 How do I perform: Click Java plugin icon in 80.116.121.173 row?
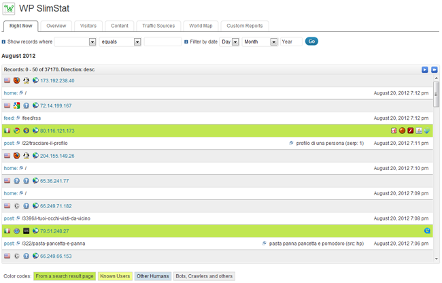[419, 131]
